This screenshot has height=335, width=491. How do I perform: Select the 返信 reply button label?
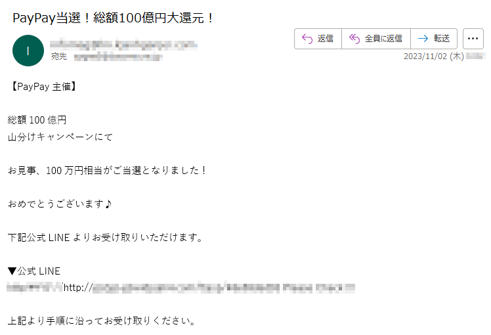point(326,39)
